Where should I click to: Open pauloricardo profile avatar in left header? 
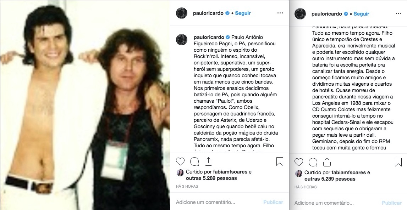(x=182, y=13)
